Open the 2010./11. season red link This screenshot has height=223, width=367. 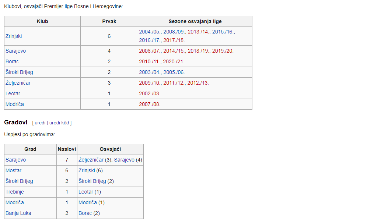pyautogui.click(x=150, y=61)
